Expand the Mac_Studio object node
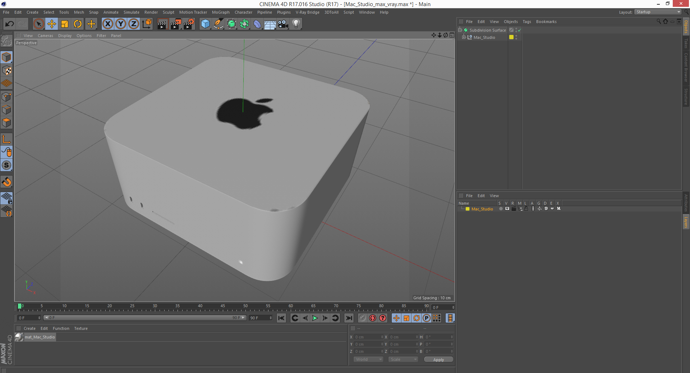Viewport: 690px width, 373px height. pos(464,37)
